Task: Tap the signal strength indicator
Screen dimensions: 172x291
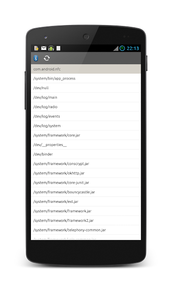Action: point(116,49)
